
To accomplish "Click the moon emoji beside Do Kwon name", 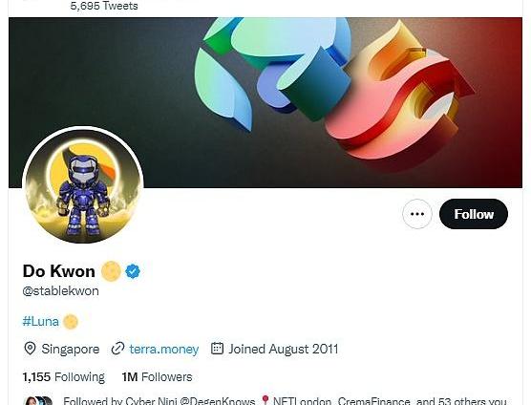I will (111, 271).
